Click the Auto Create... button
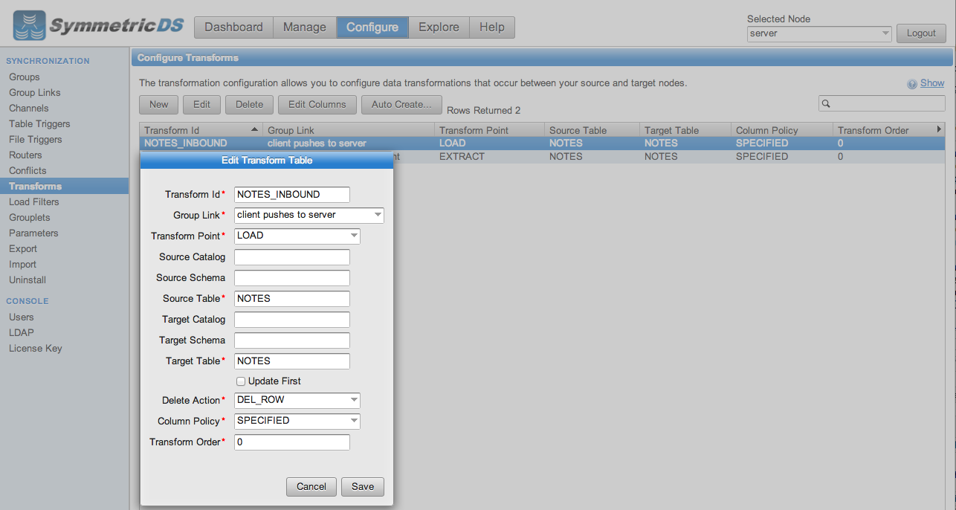Screen dimensions: 956x510 [401, 105]
